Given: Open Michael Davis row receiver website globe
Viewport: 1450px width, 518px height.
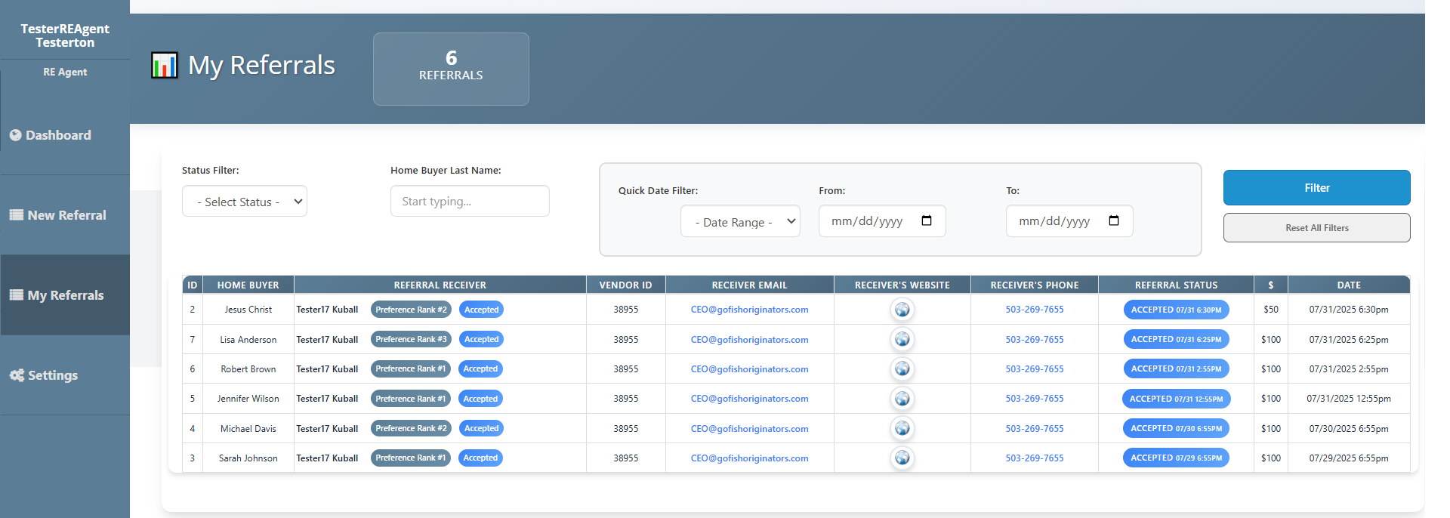Looking at the screenshot, I should [x=902, y=428].
